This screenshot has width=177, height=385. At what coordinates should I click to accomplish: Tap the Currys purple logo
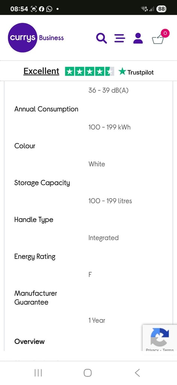coord(22,38)
